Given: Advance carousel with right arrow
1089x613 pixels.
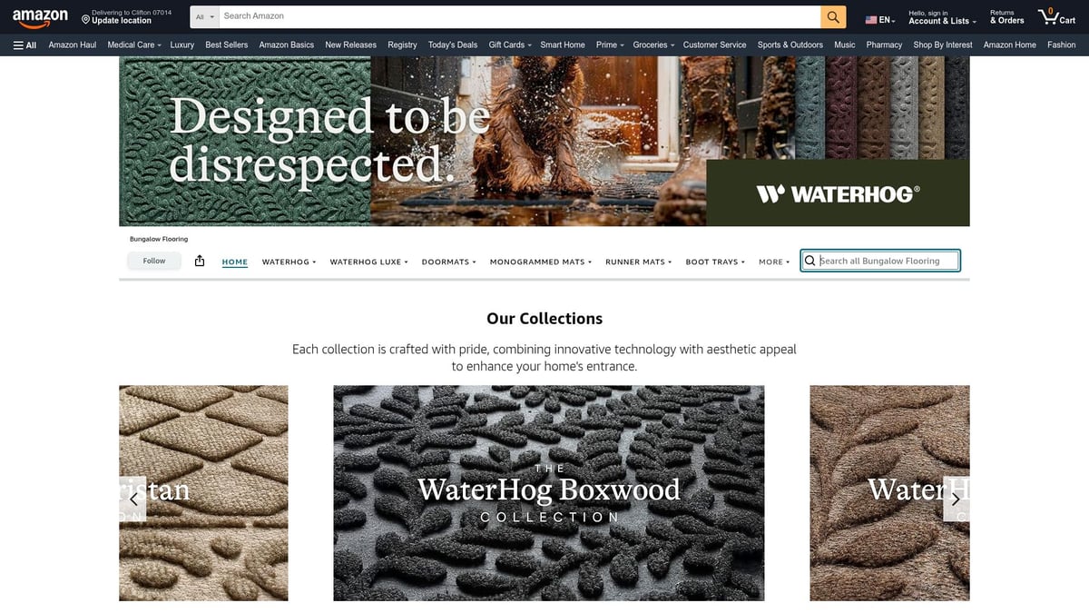Looking at the screenshot, I should pyautogui.click(x=956, y=499).
